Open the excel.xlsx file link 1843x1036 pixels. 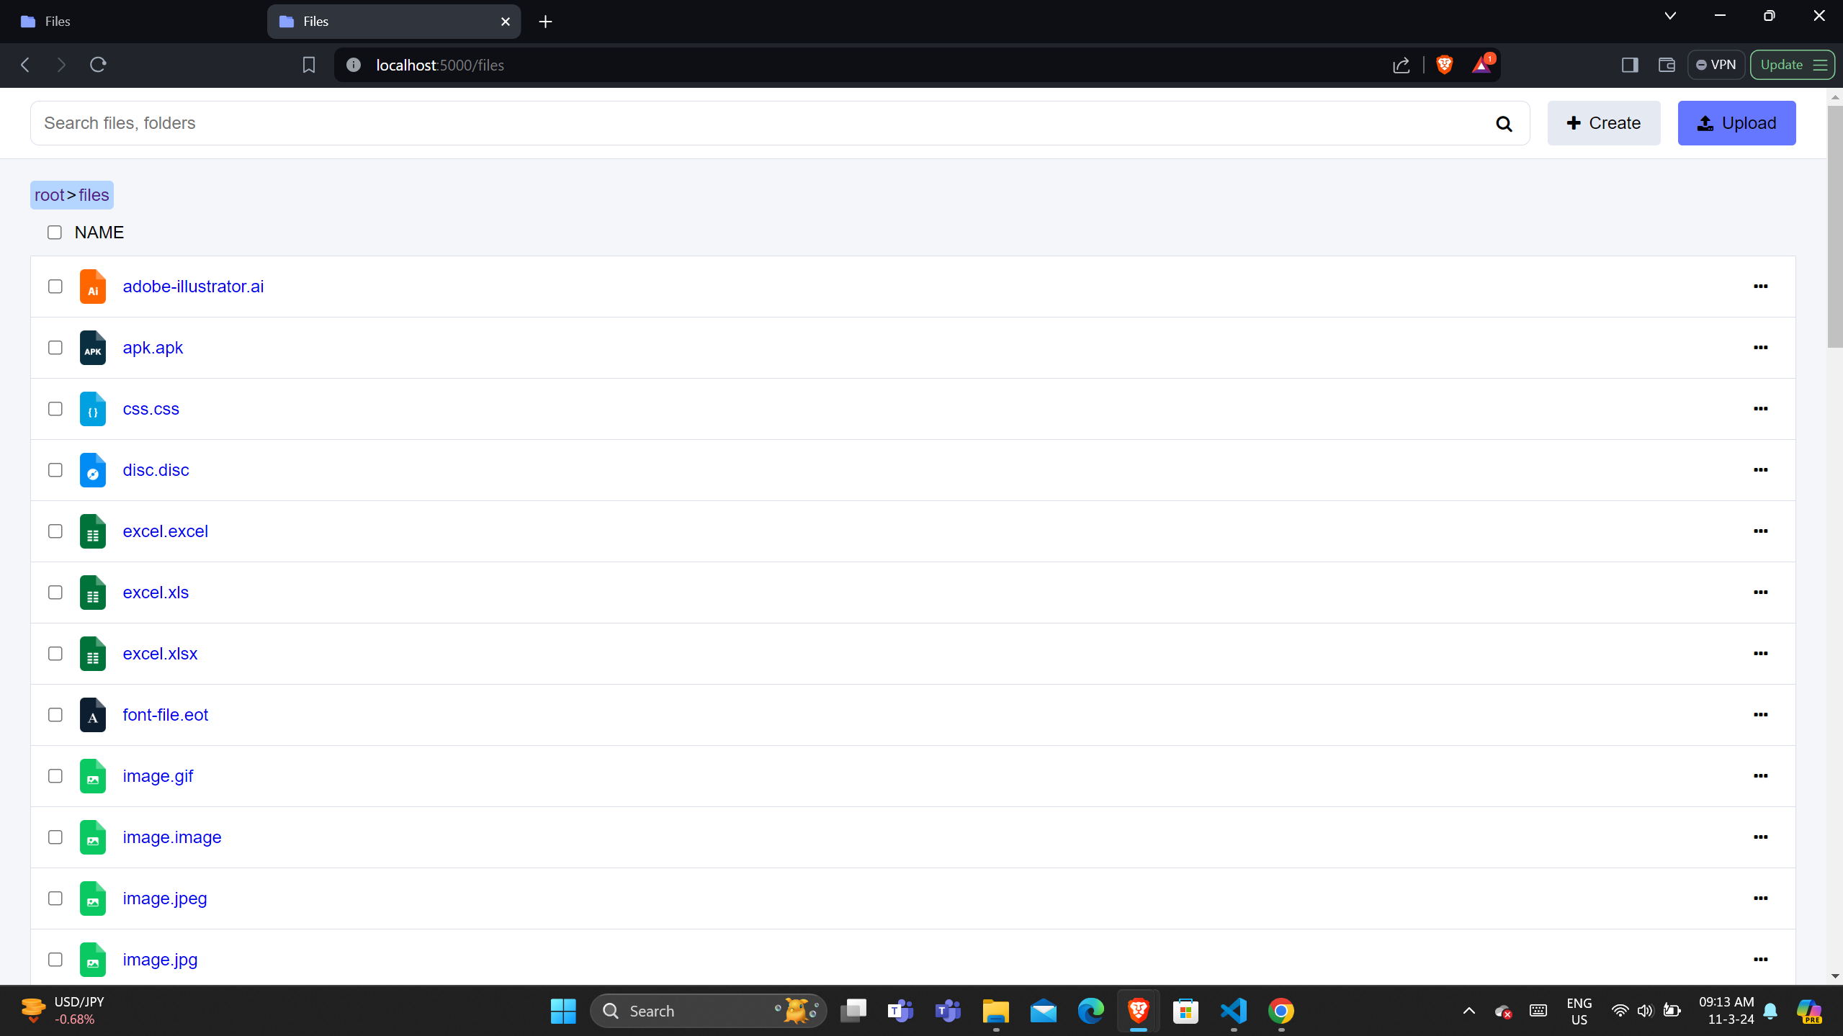coord(160,654)
